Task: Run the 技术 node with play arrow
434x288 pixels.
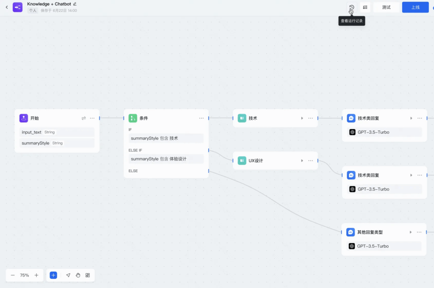Action: [x=302, y=118]
